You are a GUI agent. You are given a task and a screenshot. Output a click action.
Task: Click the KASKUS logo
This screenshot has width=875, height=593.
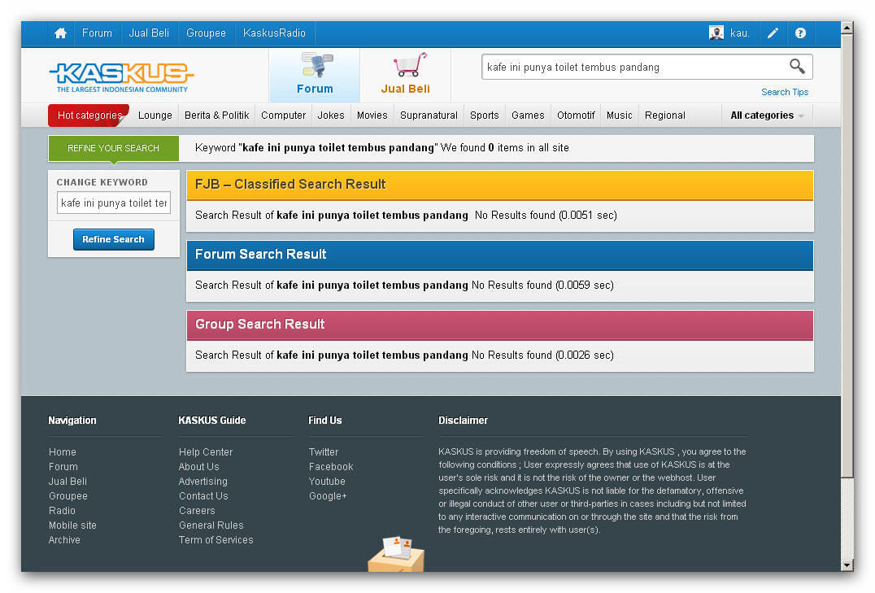pyautogui.click(x=122, y=76)
